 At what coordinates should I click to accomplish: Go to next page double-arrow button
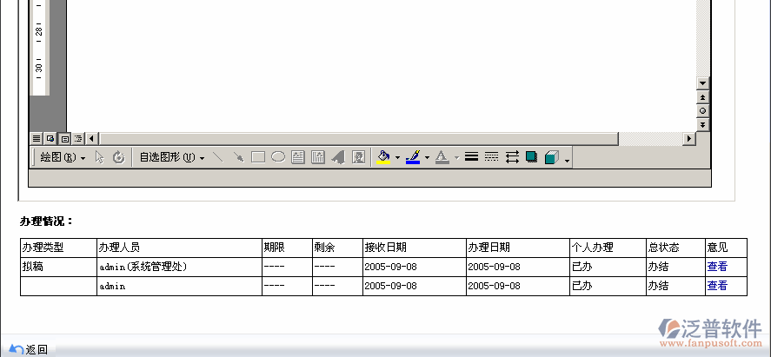coord(702,125)
